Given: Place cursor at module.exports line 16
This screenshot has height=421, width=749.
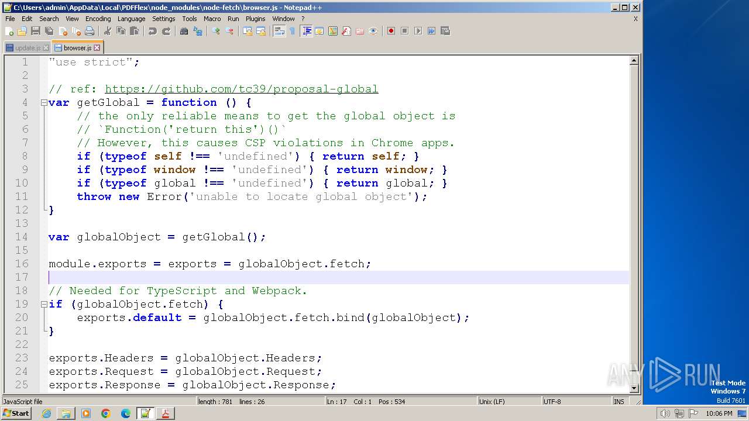Looking at the screenshot, I should 209,264.
